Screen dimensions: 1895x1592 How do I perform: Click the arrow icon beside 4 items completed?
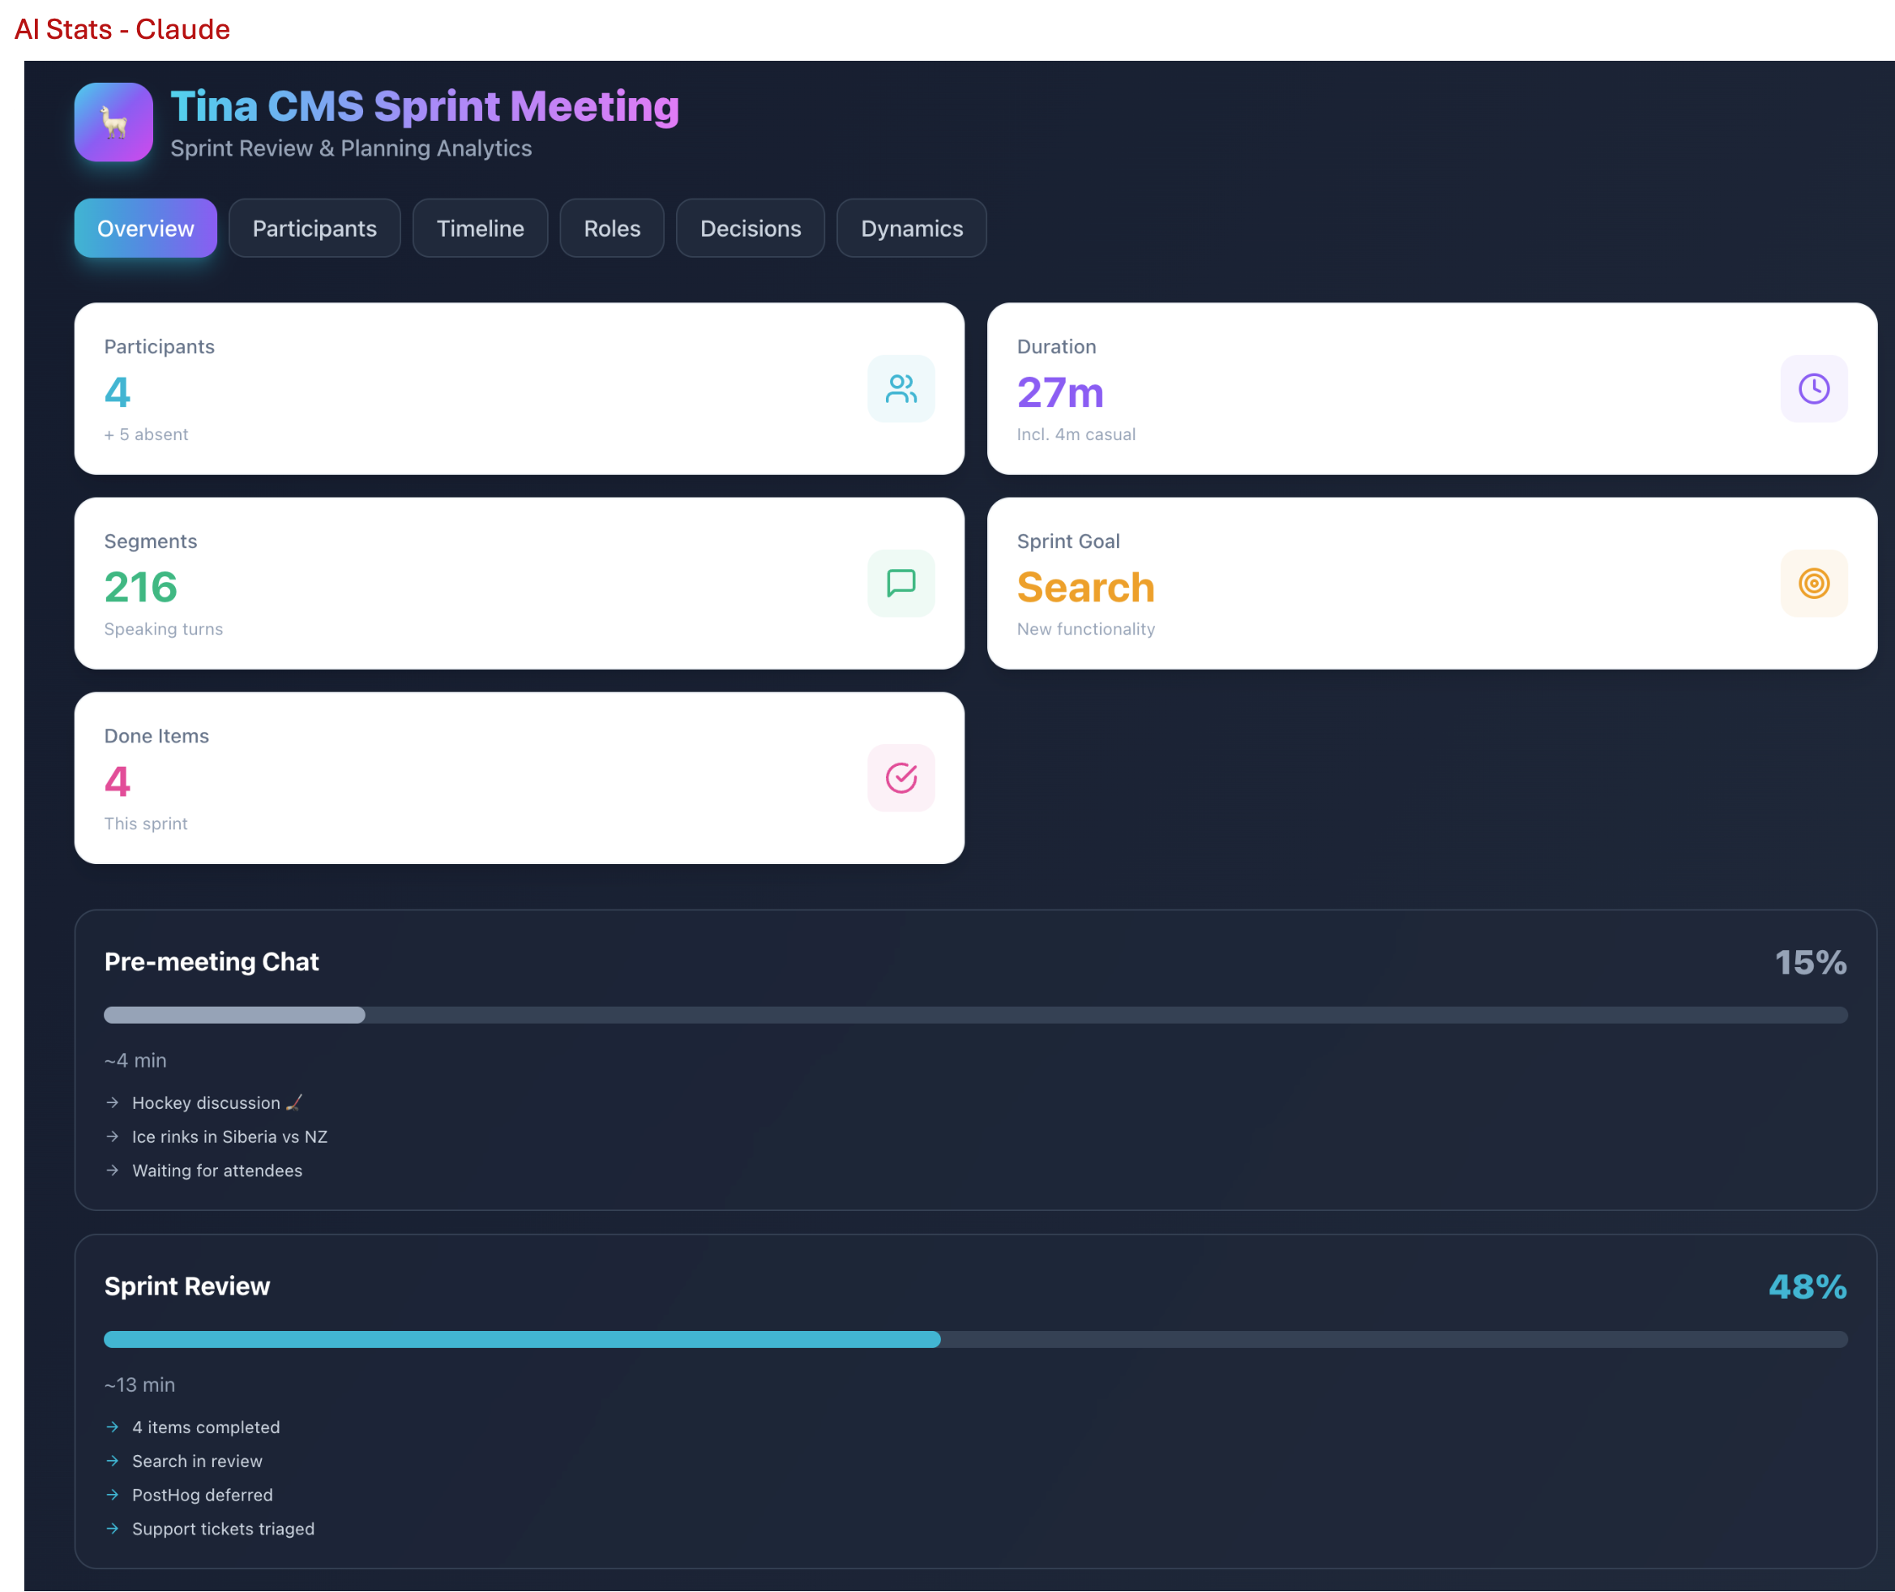pyautogui.click(x=113, y=1427)
